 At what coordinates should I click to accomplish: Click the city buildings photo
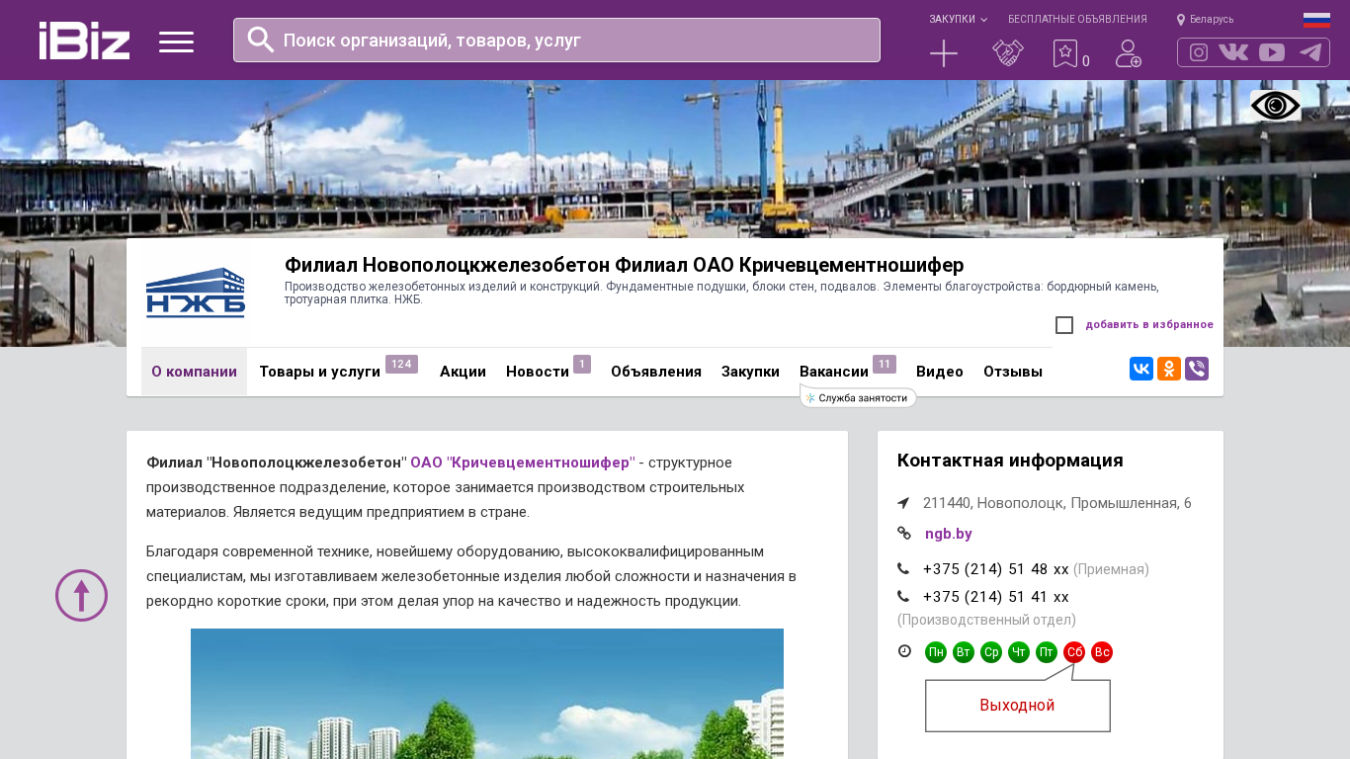(x=487, y=694)
